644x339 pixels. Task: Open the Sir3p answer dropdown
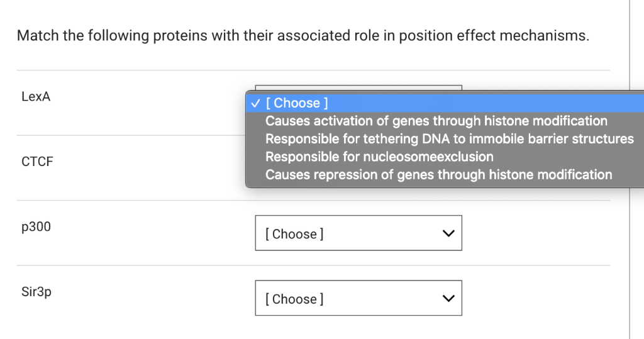point(358,298)
